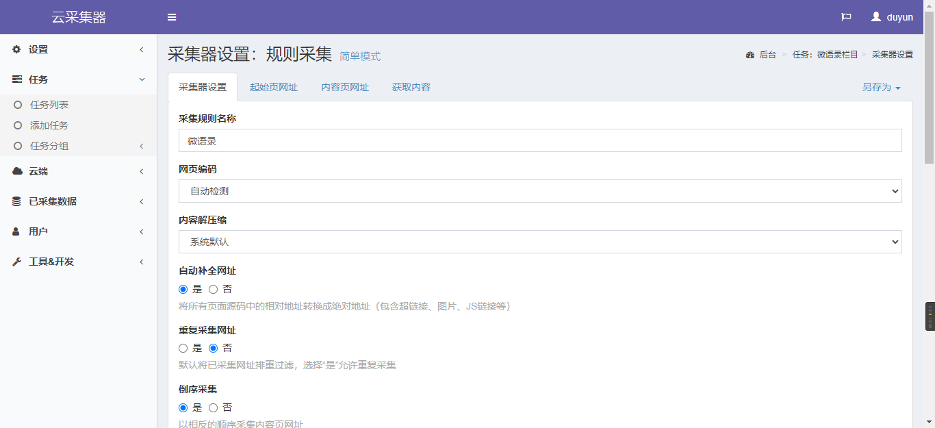Click the gear icon beside 设置
This screenshot has height=428, width=935.
(17, 49)
